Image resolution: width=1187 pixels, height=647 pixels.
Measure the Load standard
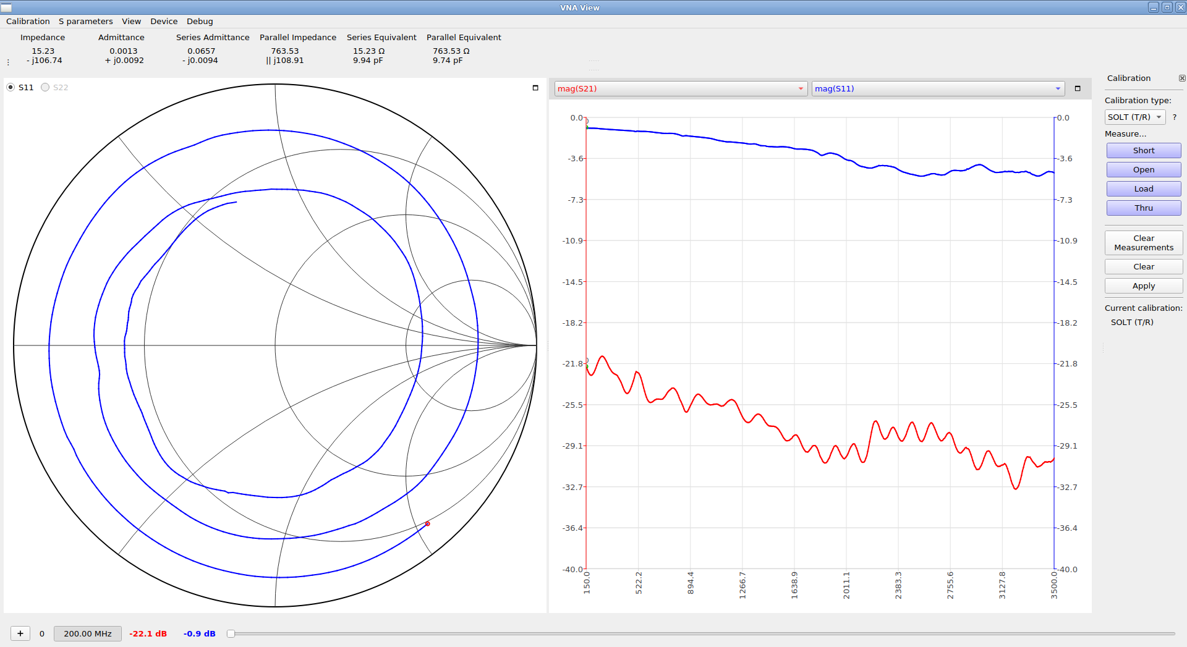[1144, 188]
